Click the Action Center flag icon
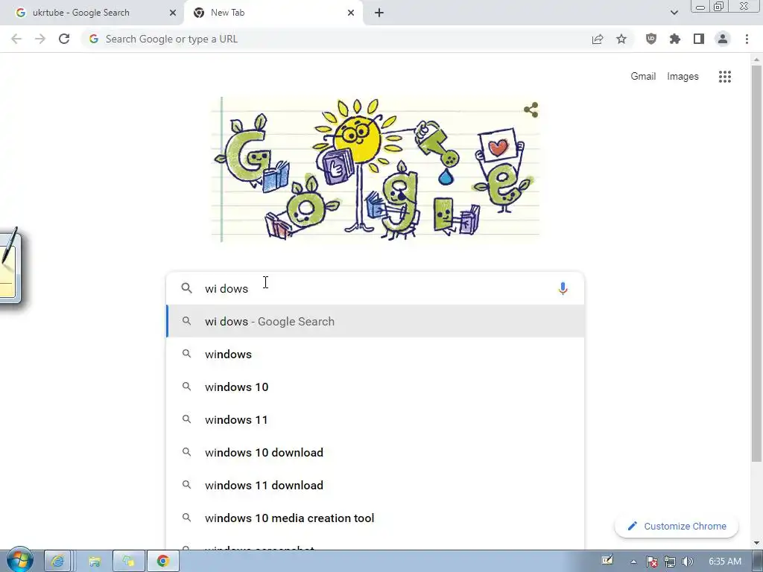Screen dimensions: 763x572 pos(651,562)
